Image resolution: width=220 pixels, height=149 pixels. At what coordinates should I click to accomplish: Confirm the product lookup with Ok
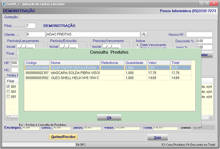tap(109, 117)
